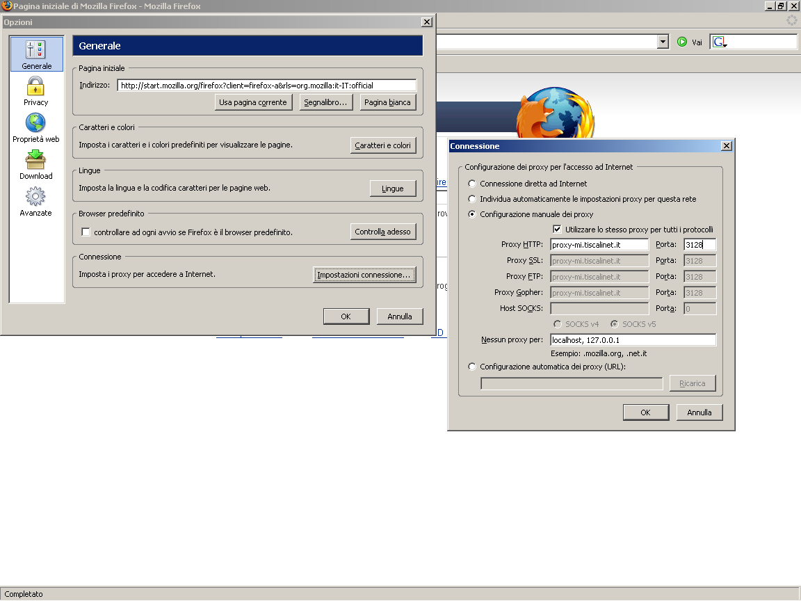801x601 pixels.
Task: Select automatic proxy detection for this network
Action: [473, 199]
